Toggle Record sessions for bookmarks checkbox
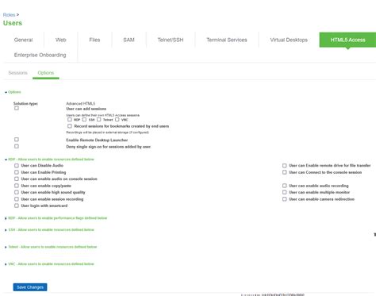The height and width of the screenshot is (296, 376). click(70, 126)
